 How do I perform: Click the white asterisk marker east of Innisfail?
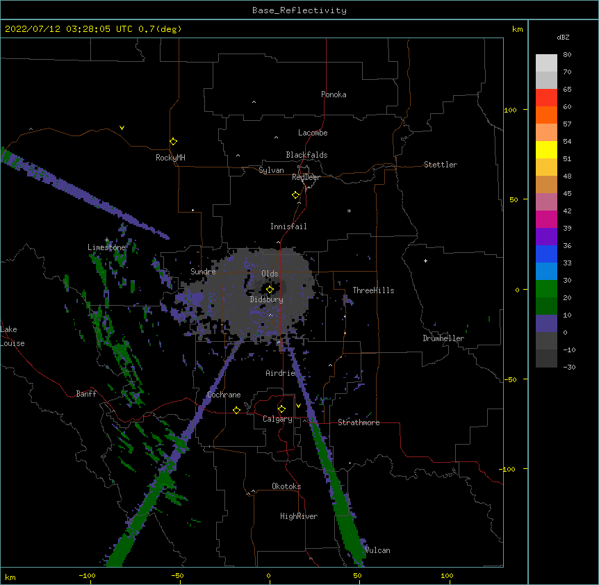coord(349,211)
